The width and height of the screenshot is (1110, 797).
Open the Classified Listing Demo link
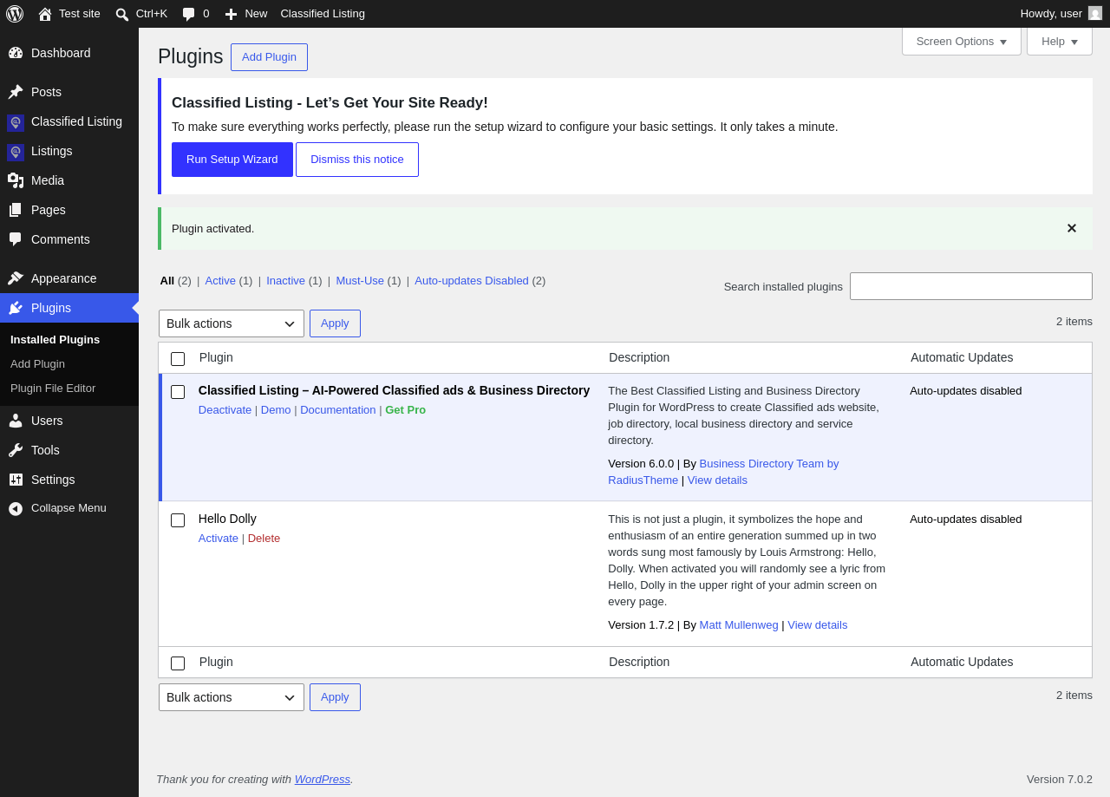coord(276,410)
